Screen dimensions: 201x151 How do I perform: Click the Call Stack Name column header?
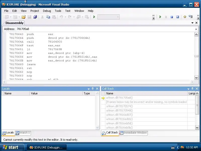146,93
